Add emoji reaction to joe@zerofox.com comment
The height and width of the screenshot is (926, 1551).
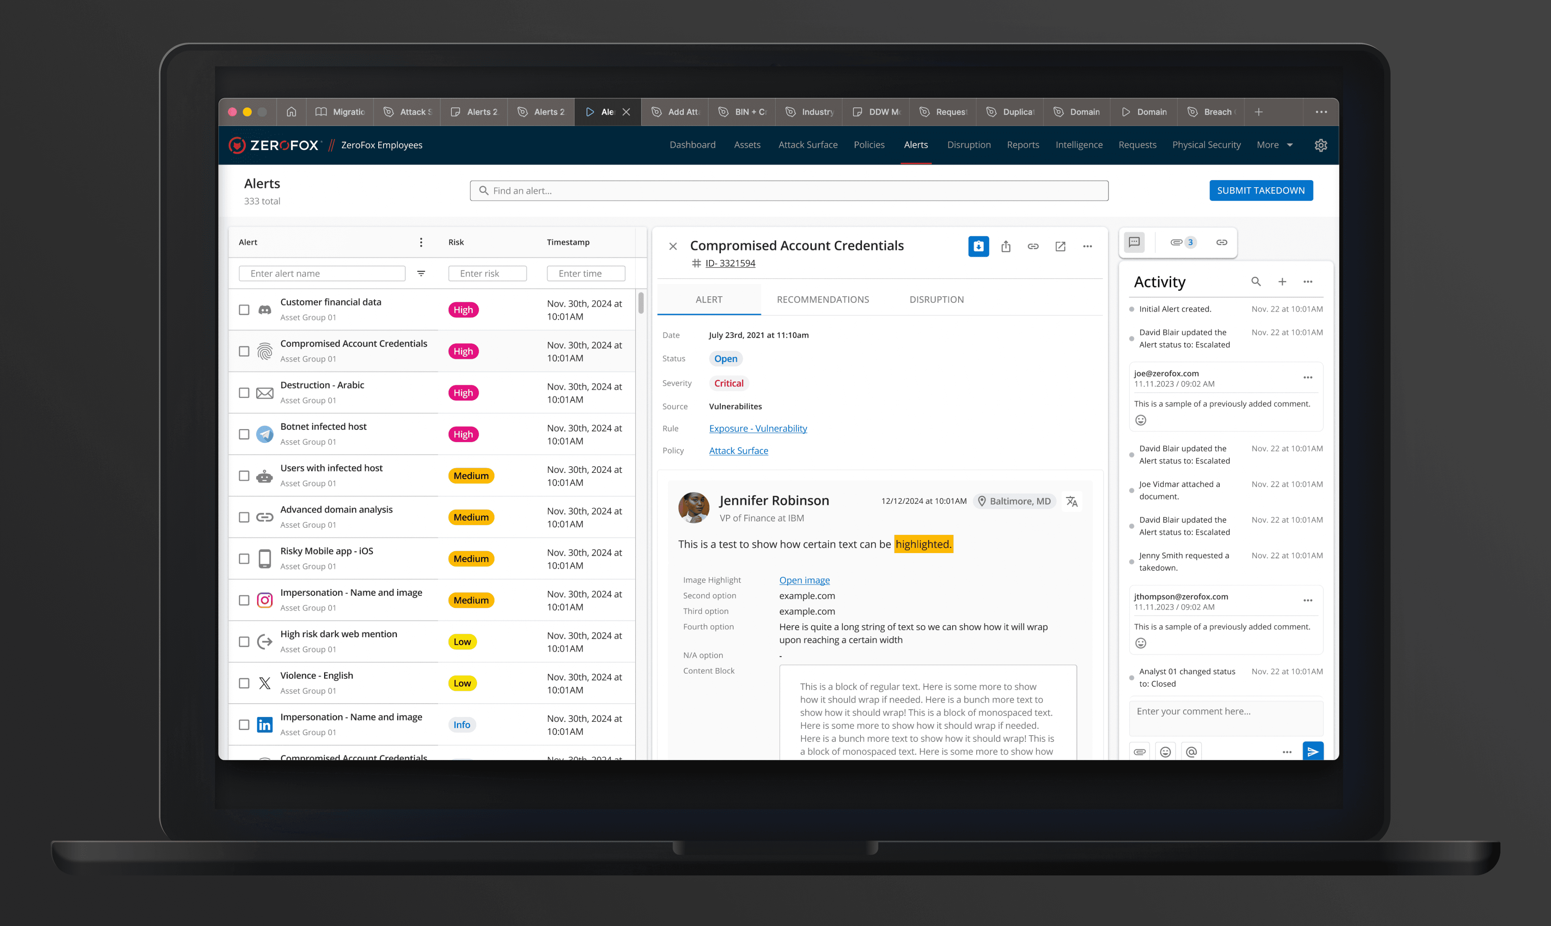[x=1140, y=420]
